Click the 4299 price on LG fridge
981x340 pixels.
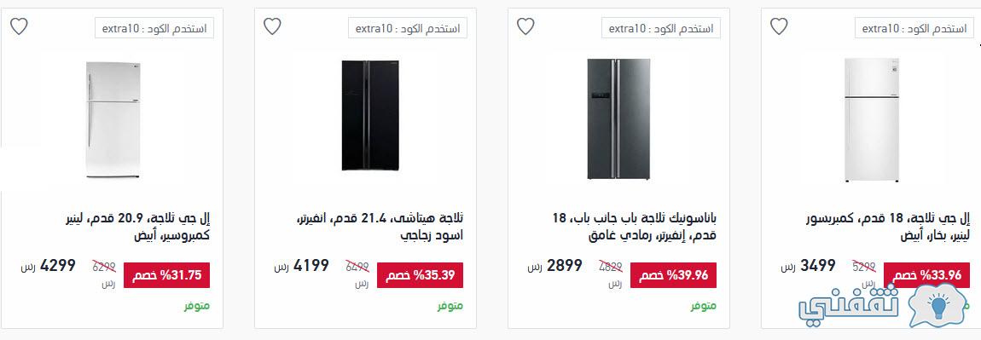coord(57,266)
